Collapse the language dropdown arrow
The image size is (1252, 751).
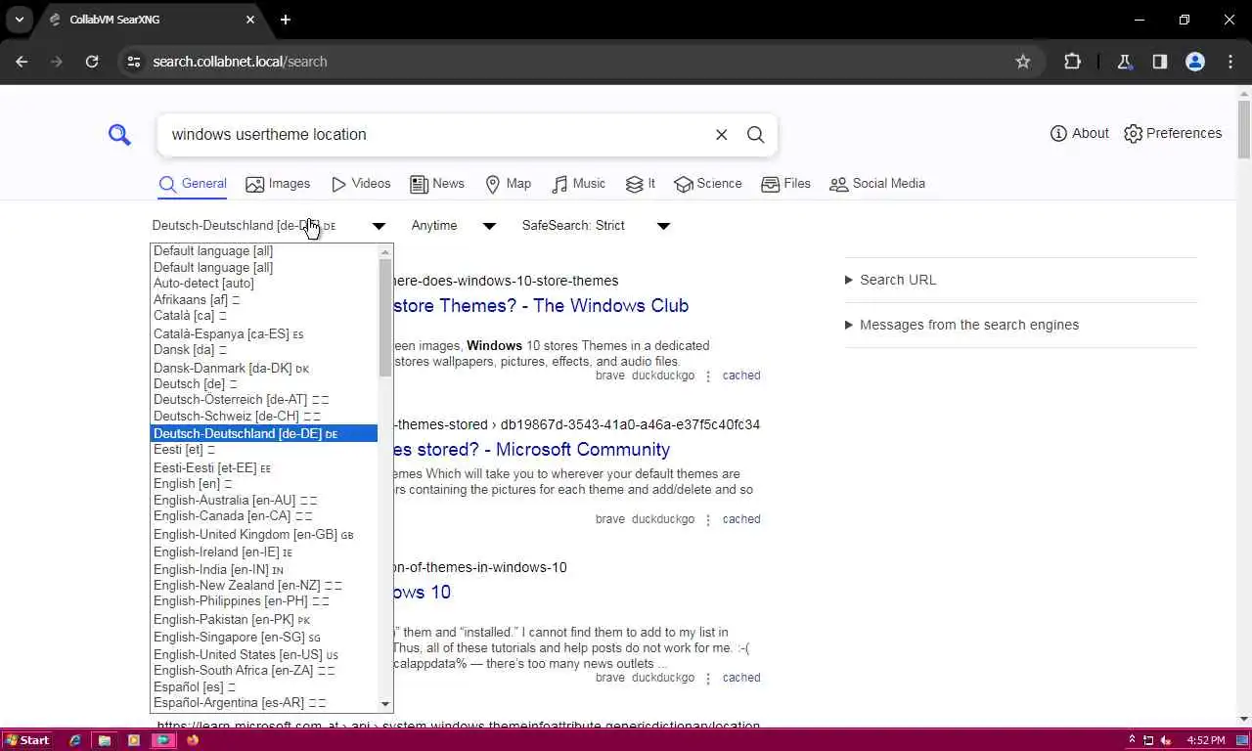point(379,226)
